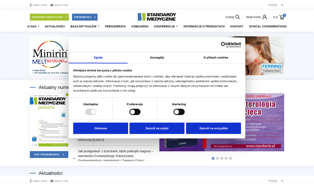Click the Facebook profile icon in header

pos(31,5)
